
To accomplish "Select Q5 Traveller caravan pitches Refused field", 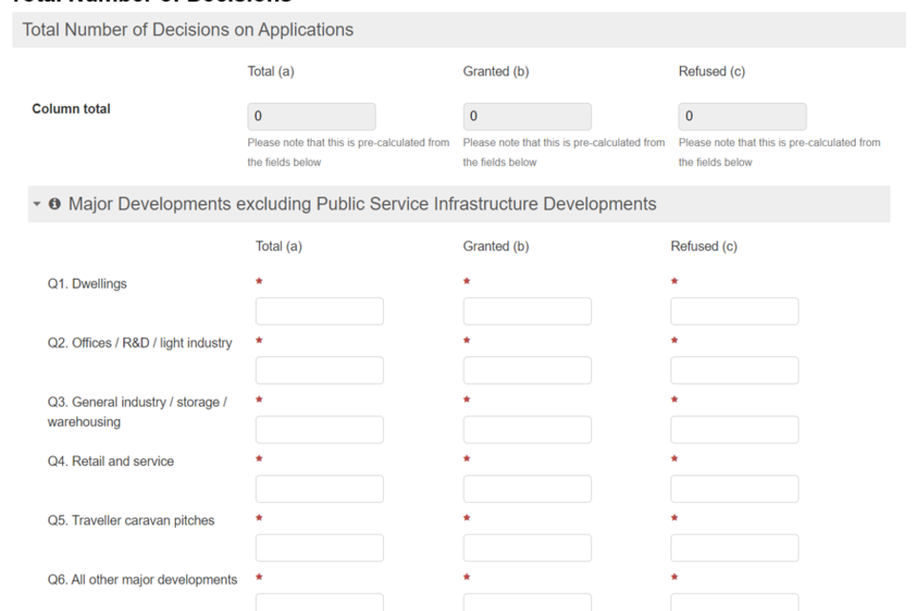I will click(x=734, y=548).
